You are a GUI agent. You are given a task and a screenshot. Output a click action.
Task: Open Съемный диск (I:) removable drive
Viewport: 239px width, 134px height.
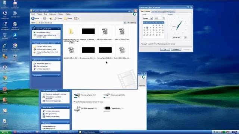coord(114,108)
